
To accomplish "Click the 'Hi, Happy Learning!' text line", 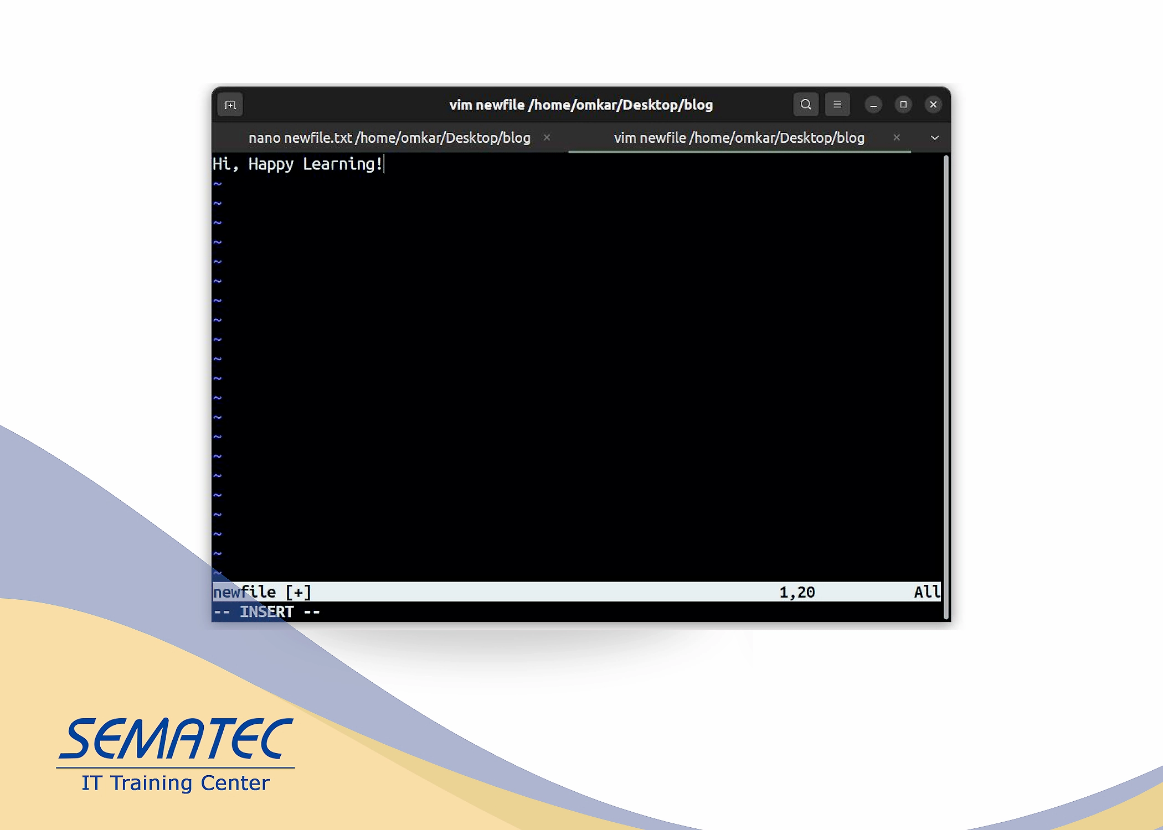I will pyautogui.click(x=298, y=164).
